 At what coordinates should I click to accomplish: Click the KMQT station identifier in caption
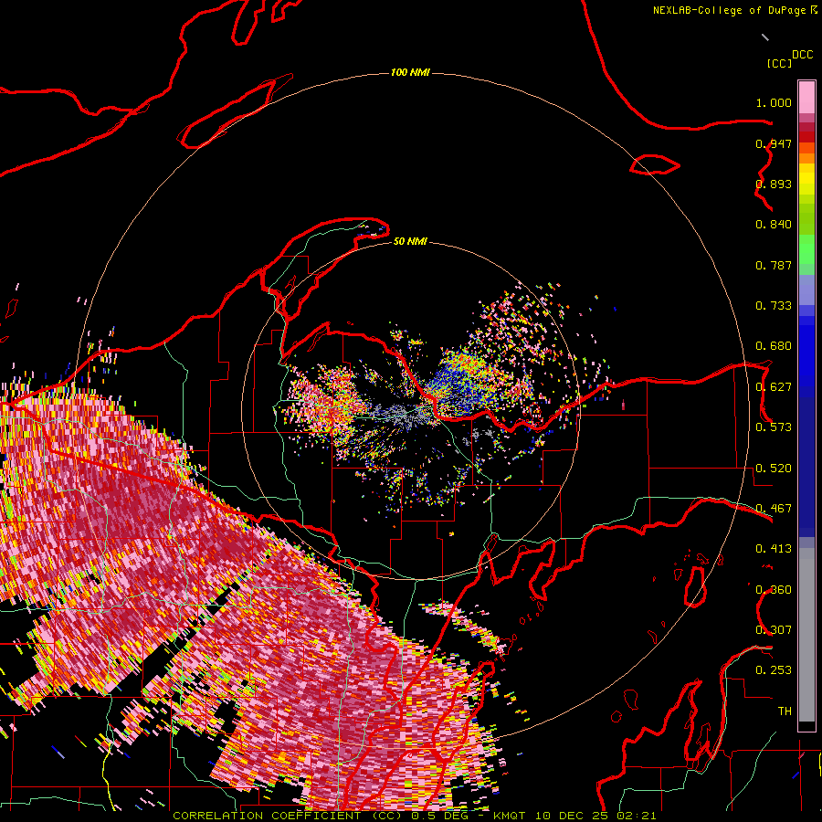click(x=509, y=816)
